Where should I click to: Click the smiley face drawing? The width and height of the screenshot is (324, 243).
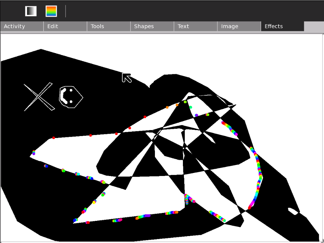[x=70, y=97]
